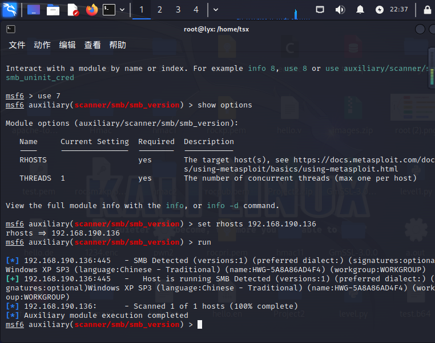Click the 'set rhosts 192.168.190.136' command

point(257,224)
